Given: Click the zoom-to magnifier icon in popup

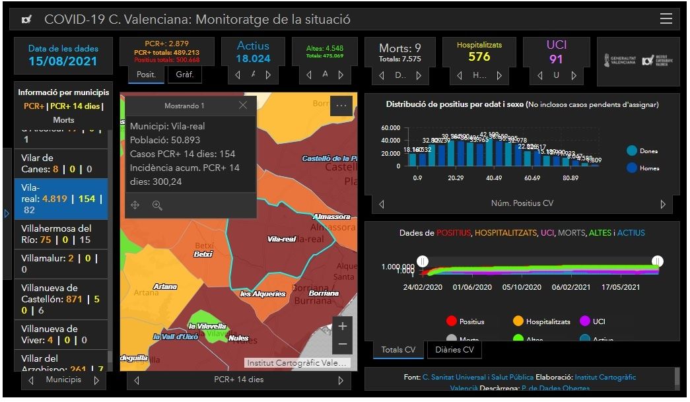Looking at the screenshot, I should click(x=157, y=205).
